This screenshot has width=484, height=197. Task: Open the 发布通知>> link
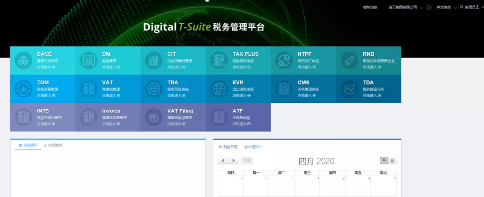(253, 147)
